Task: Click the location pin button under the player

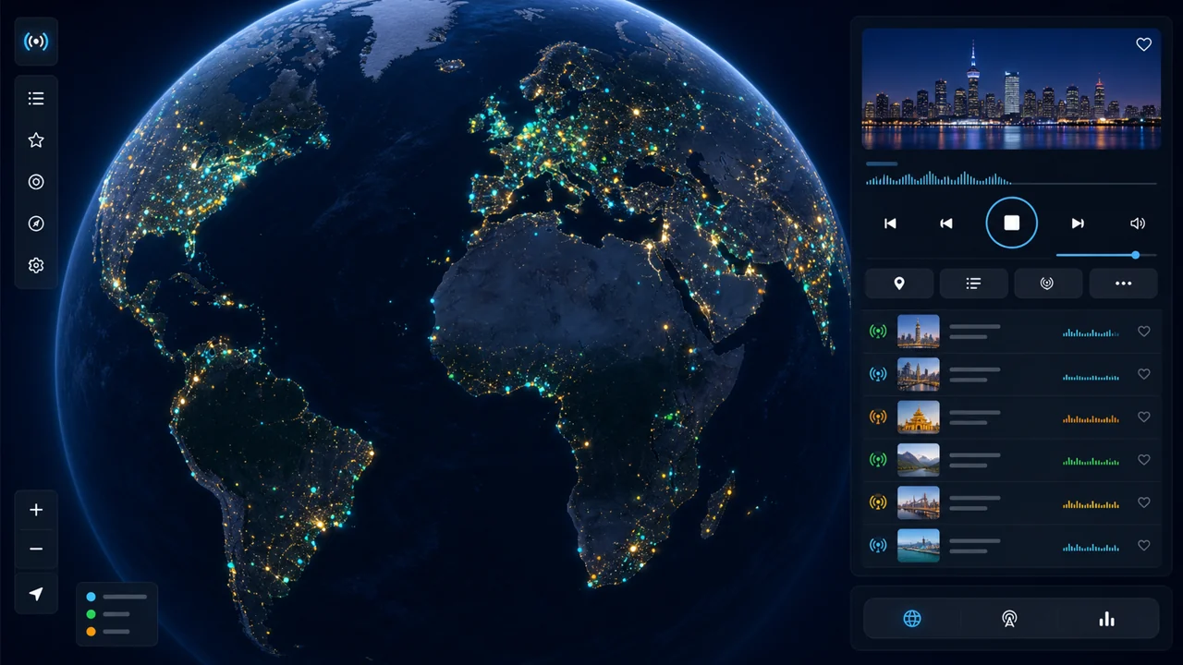Action: (x=899, y=284)
